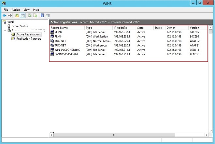Click the WINS root node icon

pyautogui.click(x=5, y=22)
